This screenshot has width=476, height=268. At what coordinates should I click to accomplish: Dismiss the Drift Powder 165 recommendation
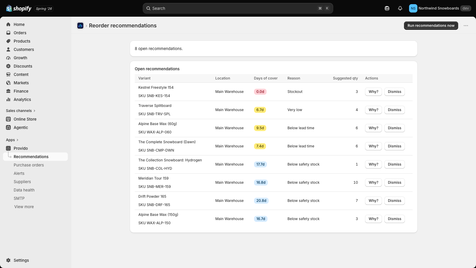tap(394, 201)
